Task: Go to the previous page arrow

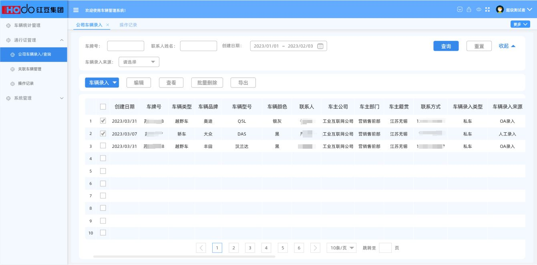Action: click(x=201, y=248)
